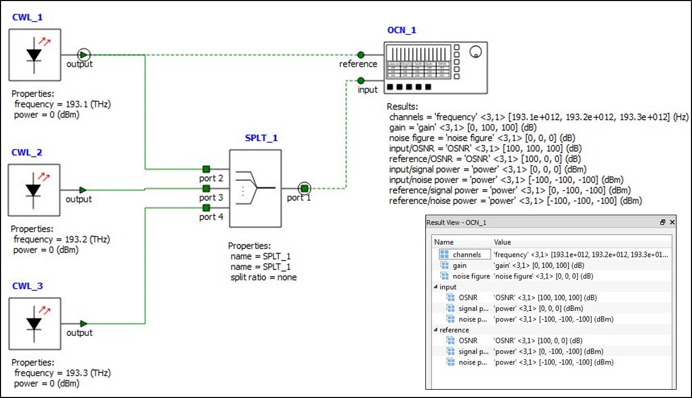Collapse the input group in Result View
Screen dimensions: 692x398
coord(436,287)
